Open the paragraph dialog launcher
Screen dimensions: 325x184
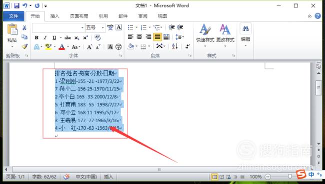coord(190,55)
